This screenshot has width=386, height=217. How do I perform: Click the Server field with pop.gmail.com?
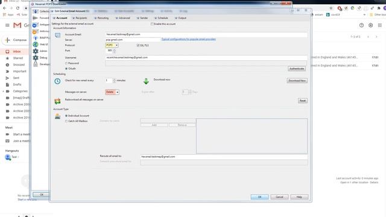[133, 40]
